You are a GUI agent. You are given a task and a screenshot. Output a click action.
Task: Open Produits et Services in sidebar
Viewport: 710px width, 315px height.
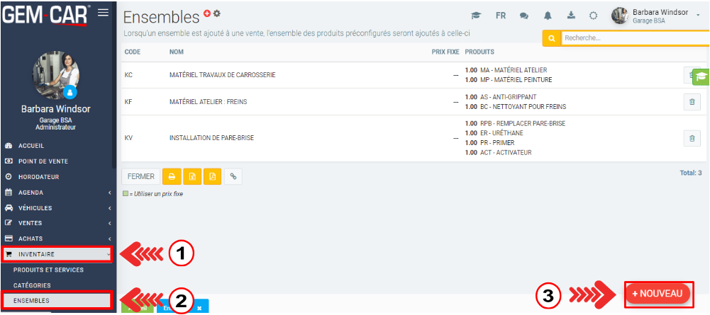[x=48, y=270]
